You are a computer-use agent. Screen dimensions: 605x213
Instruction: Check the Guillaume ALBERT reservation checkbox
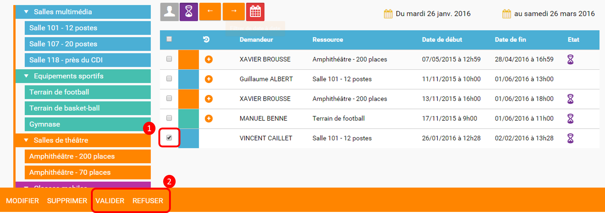pos(169,79)
